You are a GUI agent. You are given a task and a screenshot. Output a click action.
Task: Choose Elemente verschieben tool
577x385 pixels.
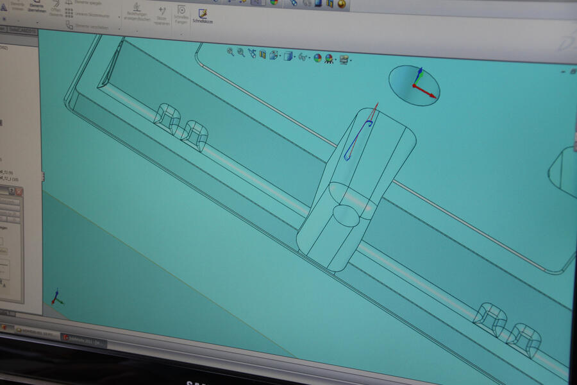[87, 26]
